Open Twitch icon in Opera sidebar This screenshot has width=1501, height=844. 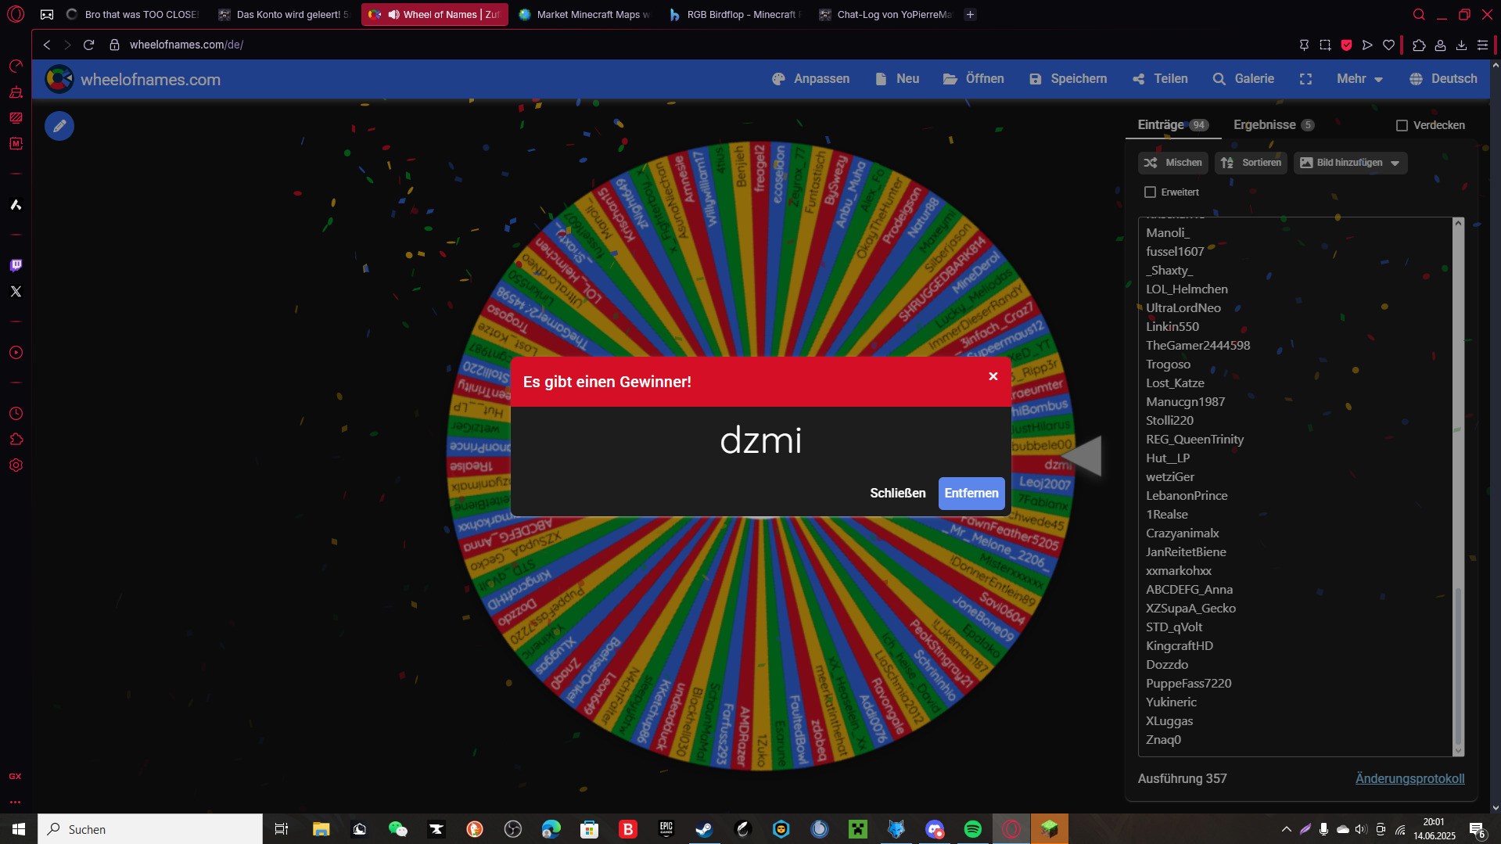pos(16,265)
